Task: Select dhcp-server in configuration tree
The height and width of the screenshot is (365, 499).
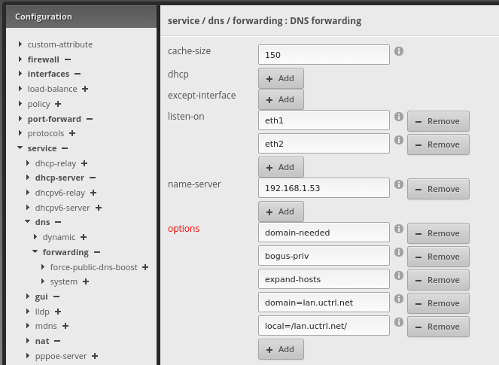Action: click(x=59, y=178)
